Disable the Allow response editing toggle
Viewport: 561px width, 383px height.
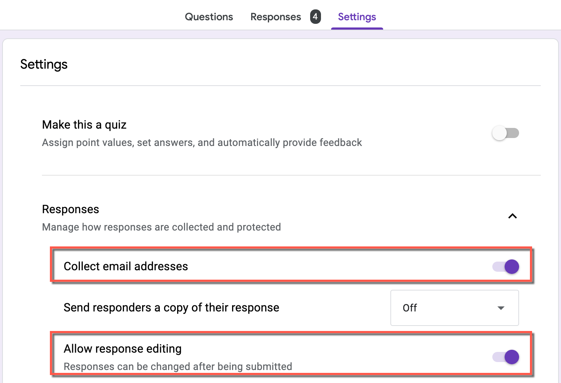click(505, 357)
